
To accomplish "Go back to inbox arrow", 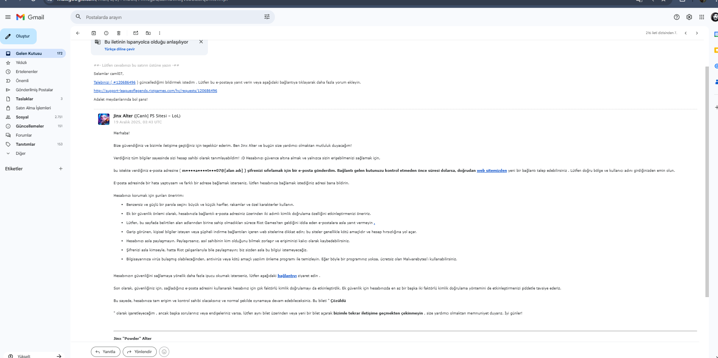I will [78, 33].
